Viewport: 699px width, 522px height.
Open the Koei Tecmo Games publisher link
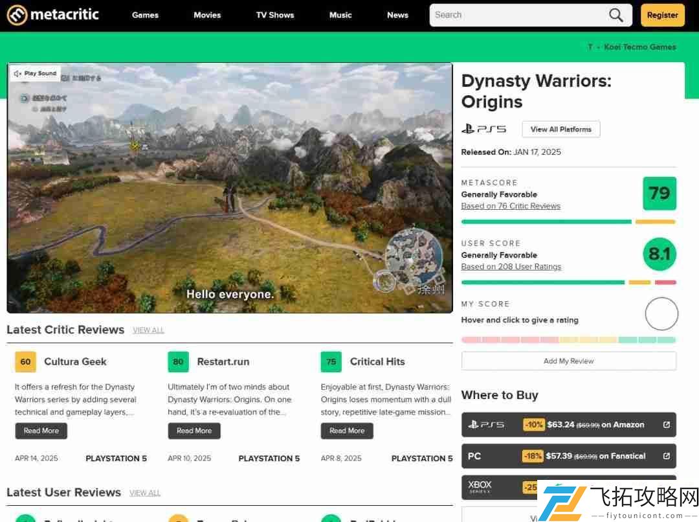click(x=639, y=47)
